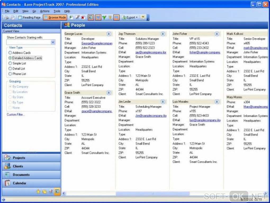270x203 pixels.
Task: Click the report icon in navigation pane footer
Action: pyautogui.click(x=51, y=191)
